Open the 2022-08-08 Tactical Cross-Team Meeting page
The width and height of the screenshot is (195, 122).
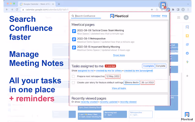100,30
